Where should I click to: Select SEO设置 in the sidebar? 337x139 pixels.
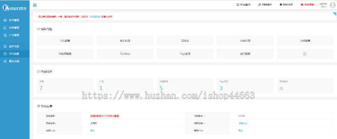[x=15, y=54]
